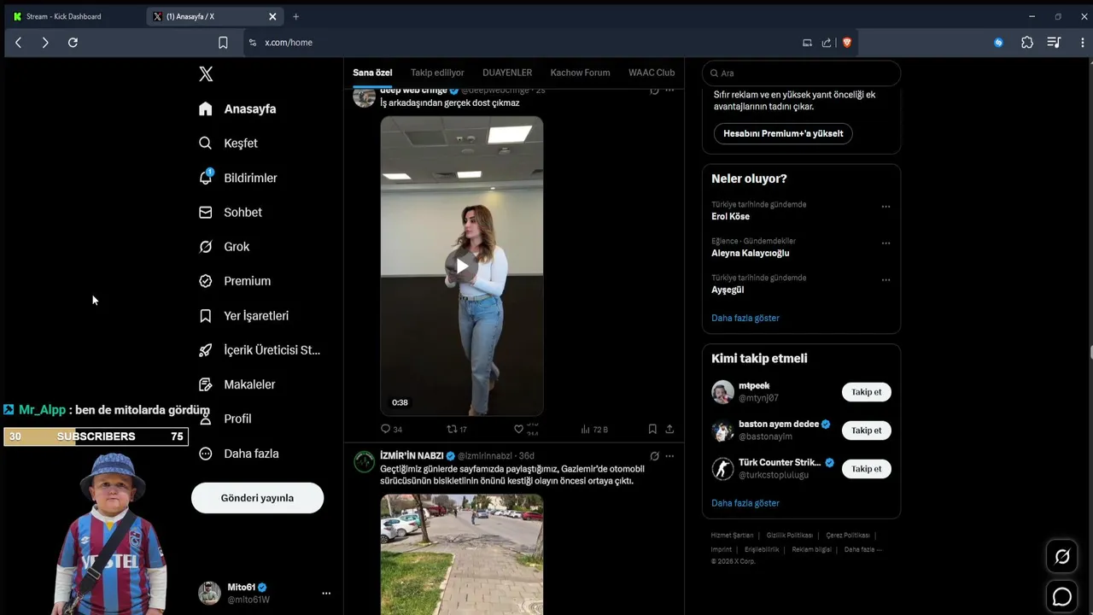Screen dimensions: 1093x615
Task: Open browser extensions puzzle icon
Action: click(1027, 43)
